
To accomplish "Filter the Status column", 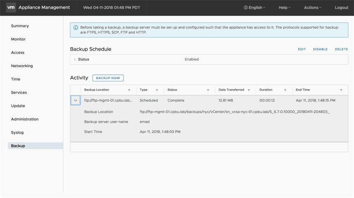I will [x=207, y=90].
